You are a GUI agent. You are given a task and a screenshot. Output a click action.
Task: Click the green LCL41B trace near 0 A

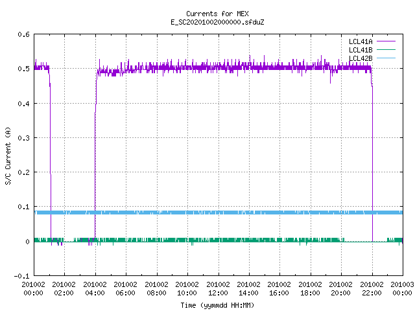[x=219, y=240]
